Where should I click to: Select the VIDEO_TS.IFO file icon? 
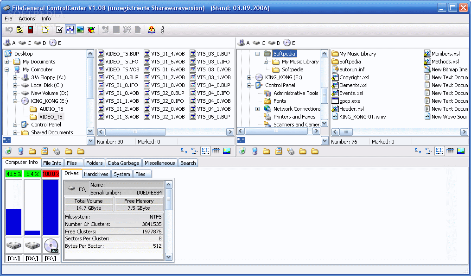[101, 62]
